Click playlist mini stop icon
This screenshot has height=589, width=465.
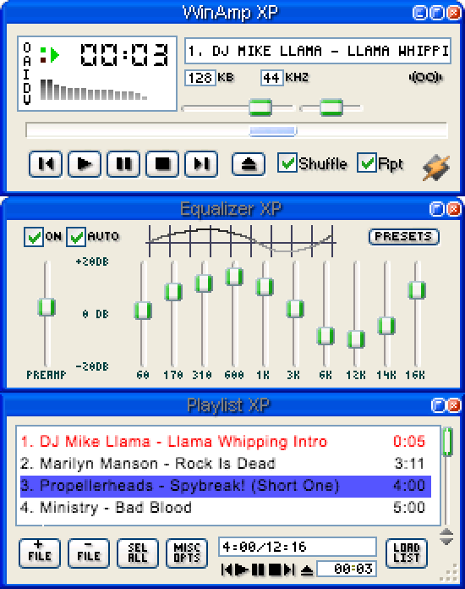[x=275, y=570]
